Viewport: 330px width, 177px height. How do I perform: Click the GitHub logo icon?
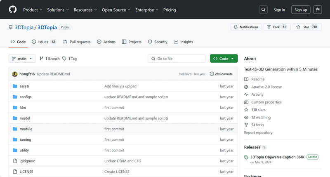tap(13, 9)
